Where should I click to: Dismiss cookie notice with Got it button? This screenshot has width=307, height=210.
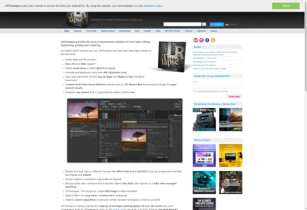(286, 6)
